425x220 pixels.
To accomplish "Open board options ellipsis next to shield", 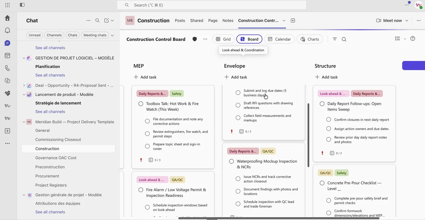I will tap(205, 39).
